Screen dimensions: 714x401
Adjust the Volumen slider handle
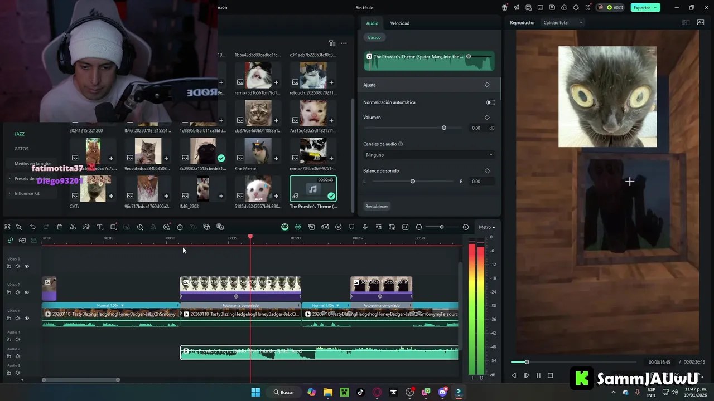pyautogui.click(x=444, y=128)
